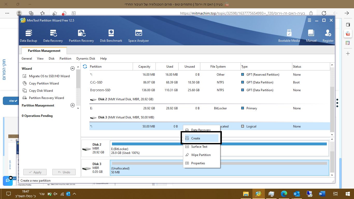The width and height of the screenshot is (354, 199).
Task: Click the Edge profile avatar icon
Action: pyautogui.click(x=19, y=13)
